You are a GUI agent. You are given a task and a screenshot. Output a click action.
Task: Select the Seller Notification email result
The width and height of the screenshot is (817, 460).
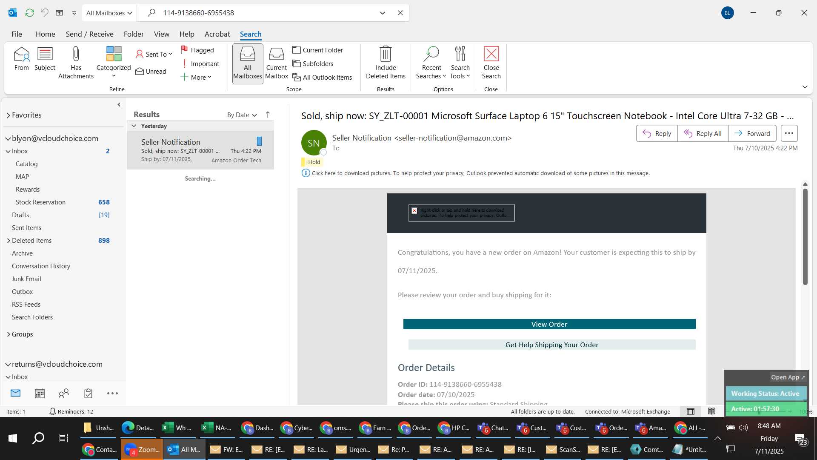[200, 150]
